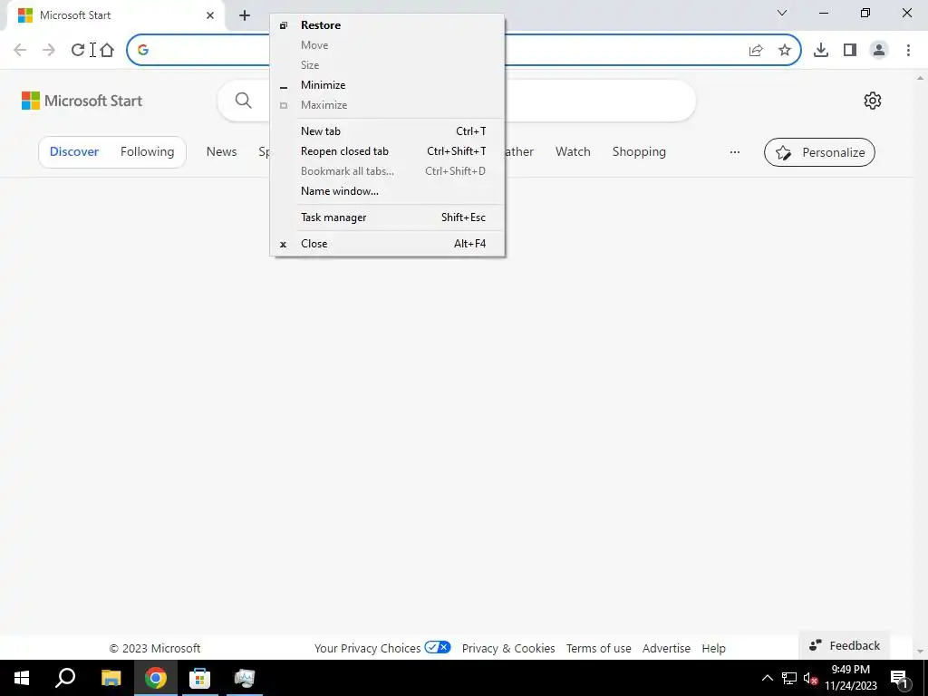Click the Google icon in address bar

point(142,50)
